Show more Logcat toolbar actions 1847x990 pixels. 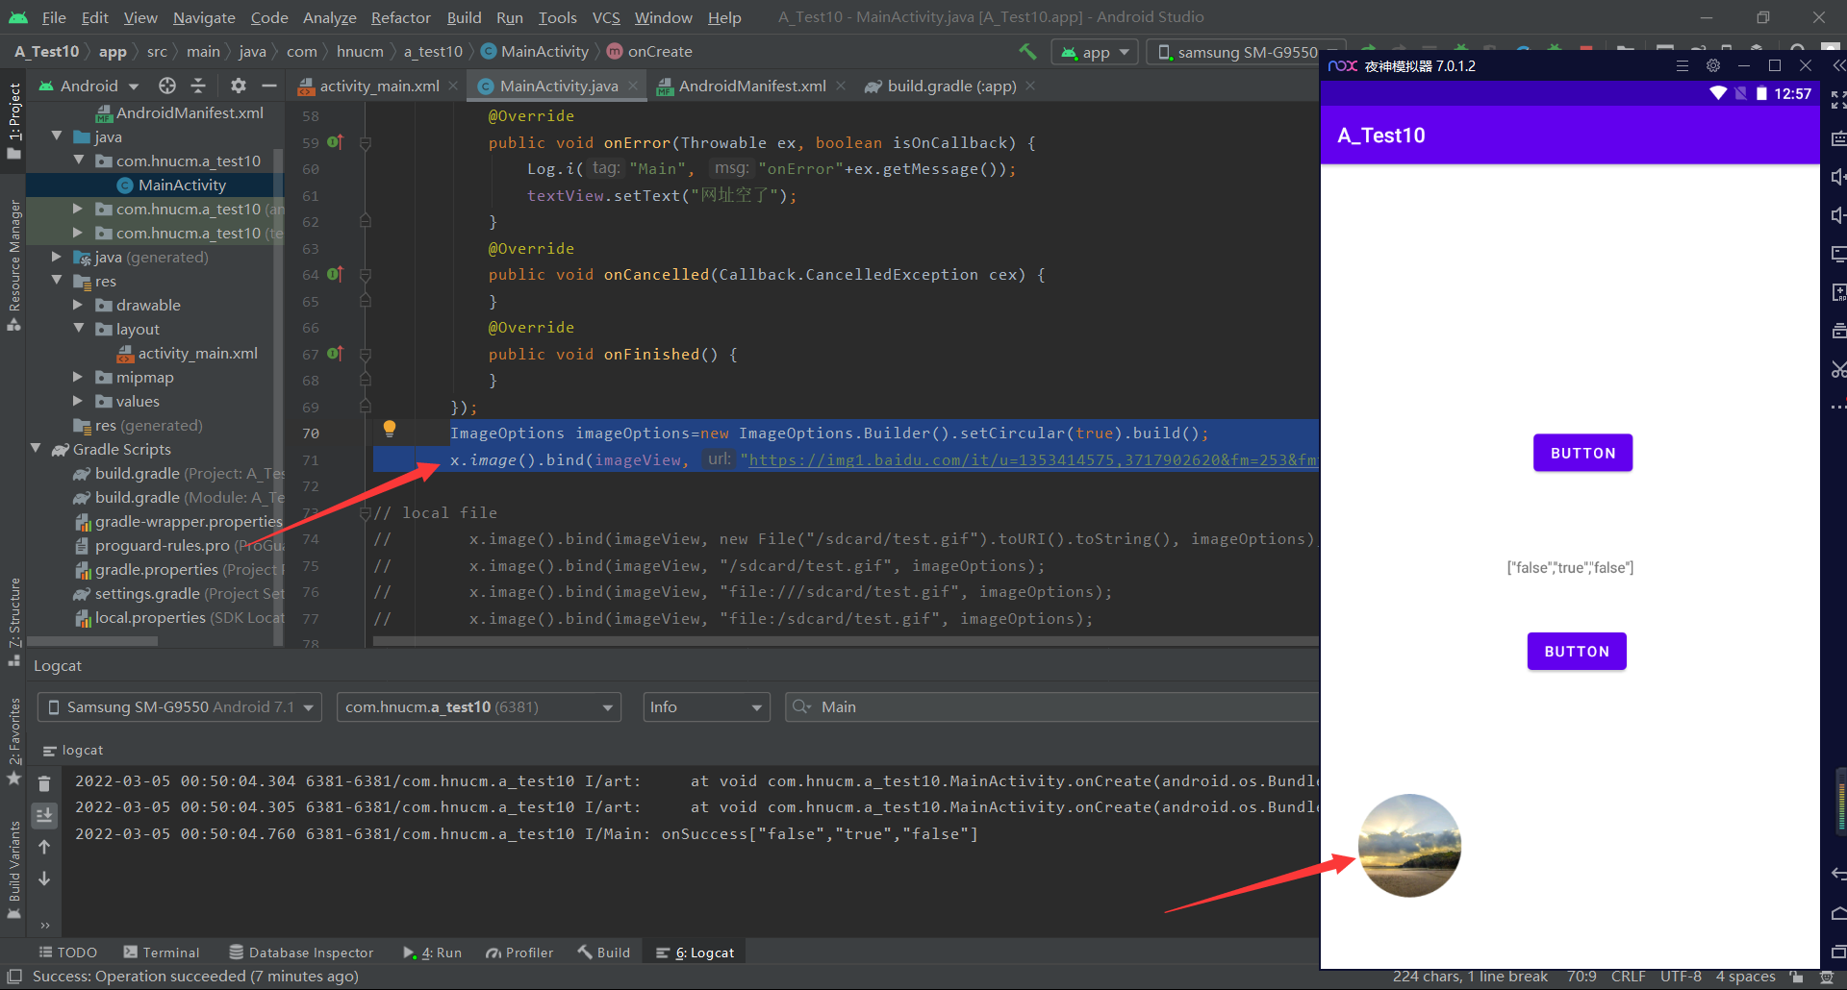click(x=44, y=926)
